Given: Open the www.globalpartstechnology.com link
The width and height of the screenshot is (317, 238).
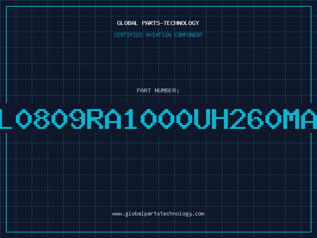Looking at the screenshot, I should coord(158,214).
